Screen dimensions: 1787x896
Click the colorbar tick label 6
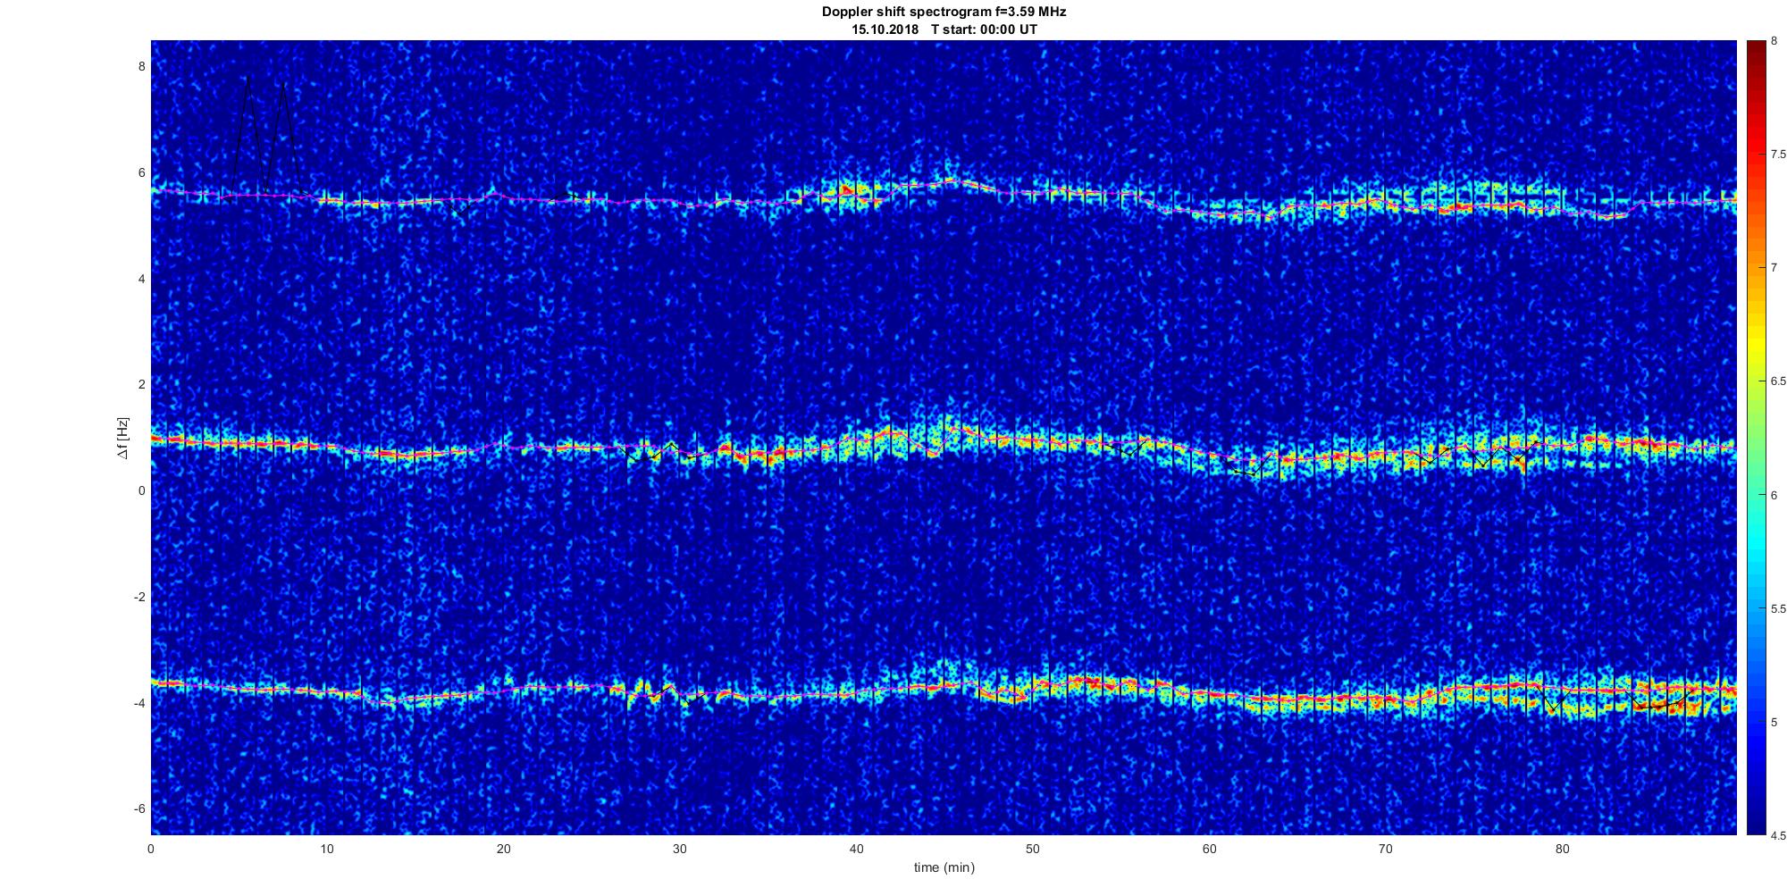[x=1774, y=495]
